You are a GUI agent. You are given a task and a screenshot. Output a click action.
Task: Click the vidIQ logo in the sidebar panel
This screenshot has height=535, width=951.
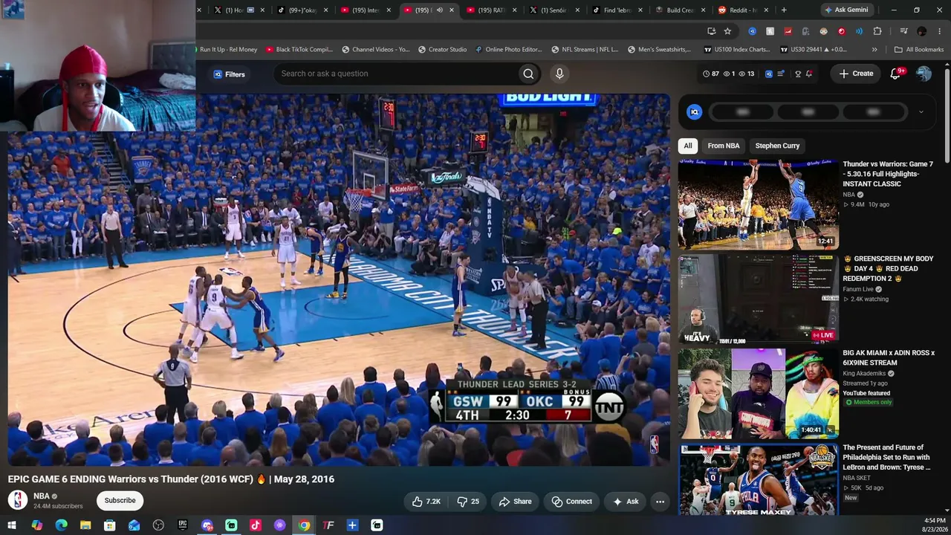(695, 112)
